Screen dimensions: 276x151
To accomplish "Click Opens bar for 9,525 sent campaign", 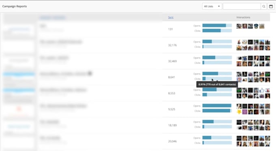I will (217, 106).
